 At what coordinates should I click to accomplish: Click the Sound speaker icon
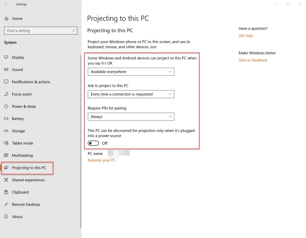[6, 70]
